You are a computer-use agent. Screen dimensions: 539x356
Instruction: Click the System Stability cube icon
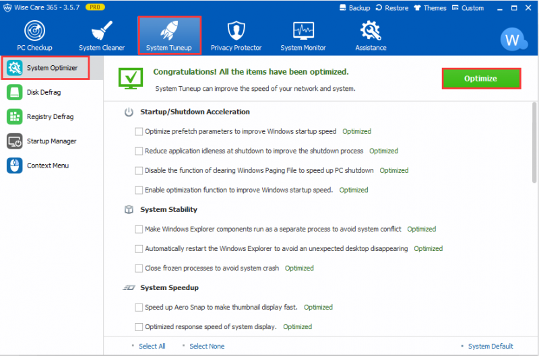(129, 209)
